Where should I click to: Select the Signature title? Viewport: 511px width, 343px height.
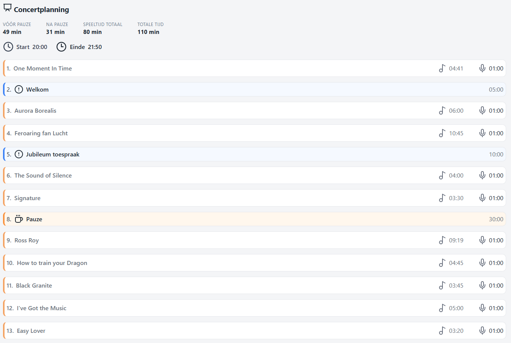click(x=27, y=198)
